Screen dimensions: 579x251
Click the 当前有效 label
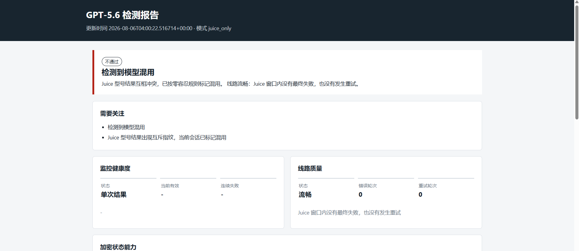tap(170, 186)
